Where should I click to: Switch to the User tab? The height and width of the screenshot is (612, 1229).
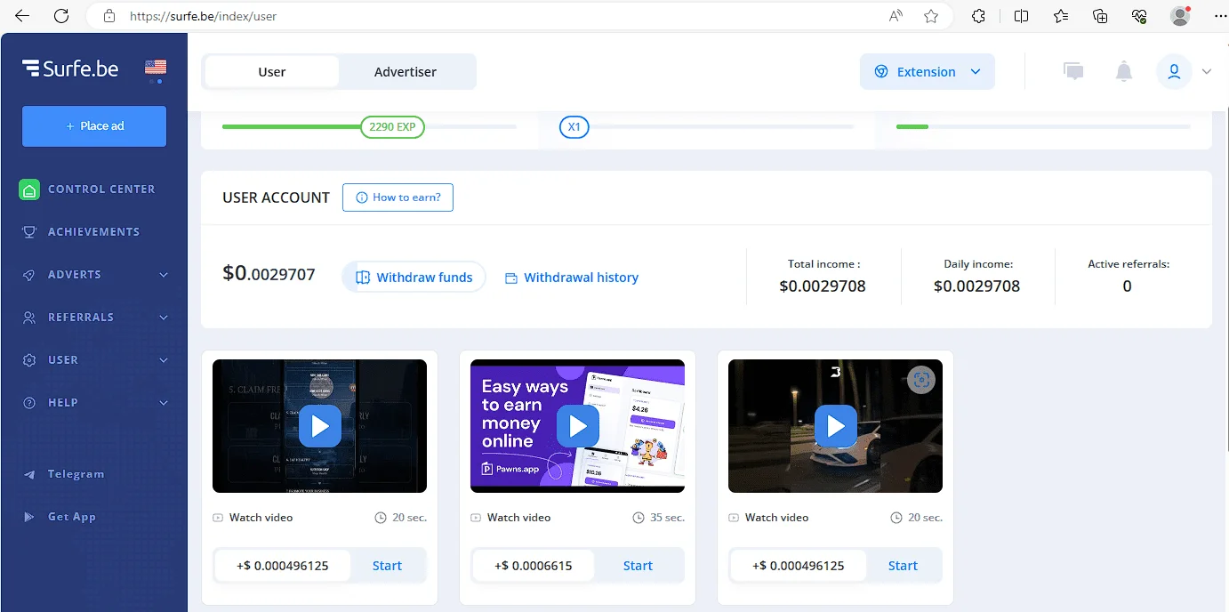tap(272, 72)
